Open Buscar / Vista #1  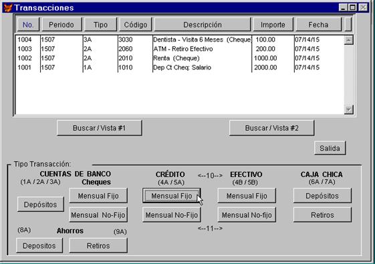[99, 128]
